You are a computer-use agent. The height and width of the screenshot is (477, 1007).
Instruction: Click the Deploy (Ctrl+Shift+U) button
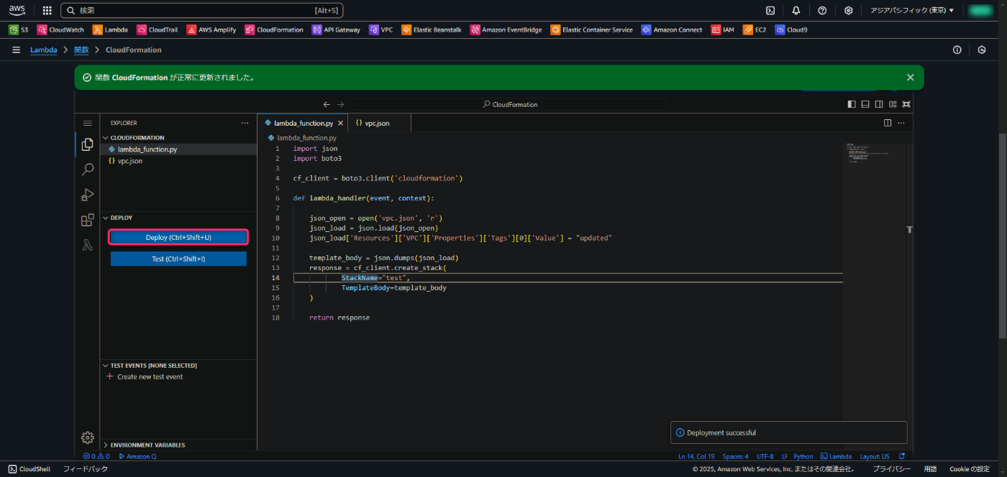click(178, 237)
